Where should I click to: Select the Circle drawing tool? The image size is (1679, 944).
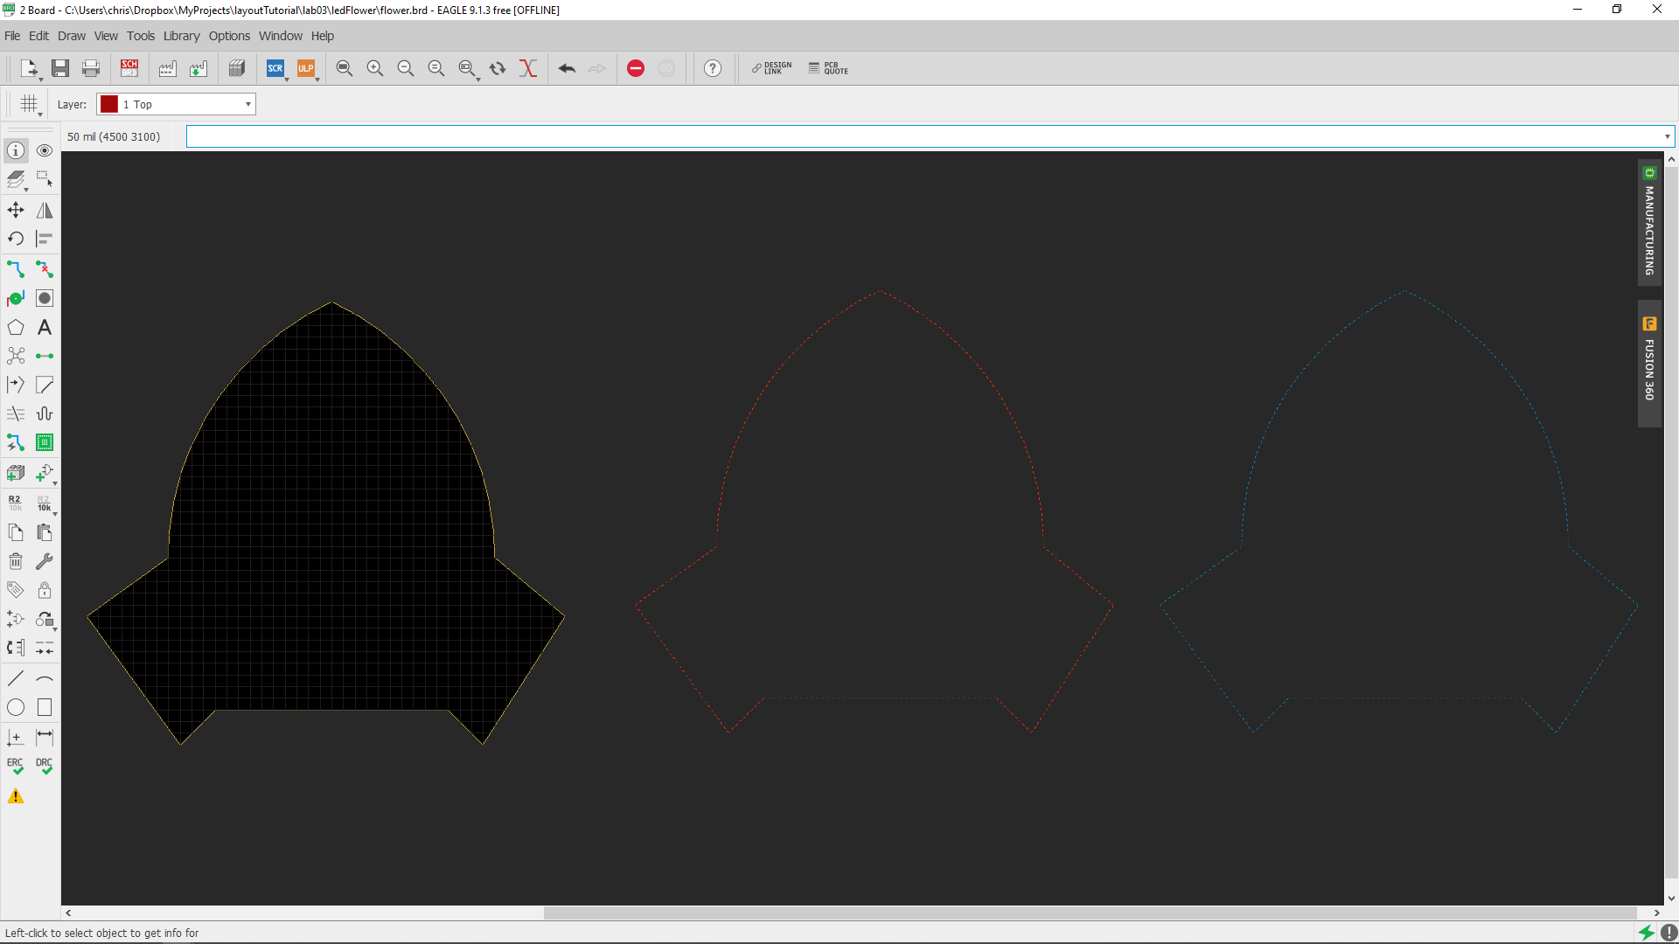(x=16, y=707)
